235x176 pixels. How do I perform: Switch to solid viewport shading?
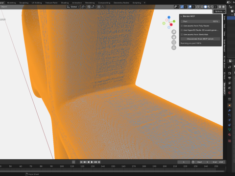(x=206, y=7)
